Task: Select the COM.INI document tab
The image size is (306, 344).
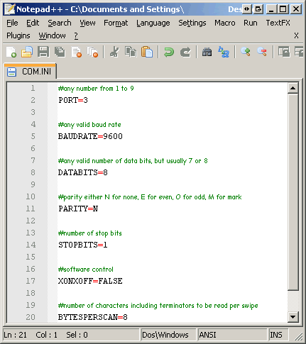Action: click(x=30, y=72)
